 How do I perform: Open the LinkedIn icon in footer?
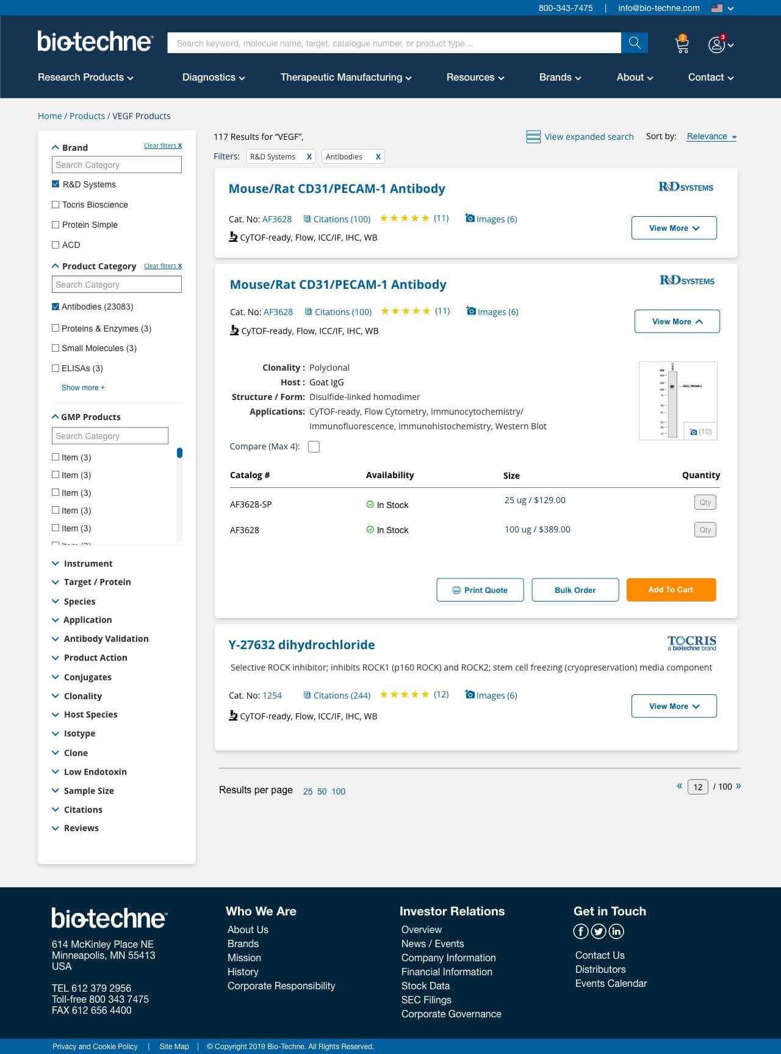616,931
